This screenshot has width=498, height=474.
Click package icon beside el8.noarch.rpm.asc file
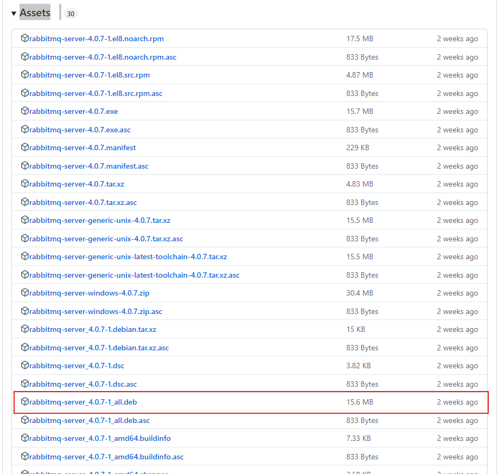click(25, 57)
